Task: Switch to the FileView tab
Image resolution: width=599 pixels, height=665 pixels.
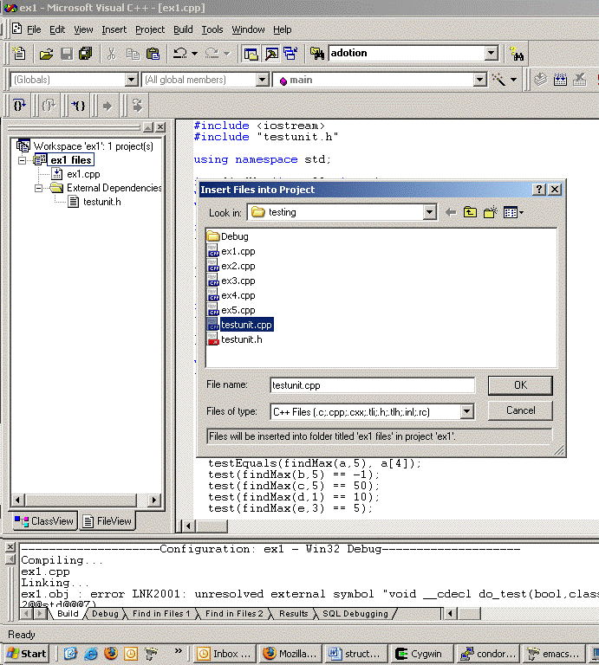Action: coord(107,520)
